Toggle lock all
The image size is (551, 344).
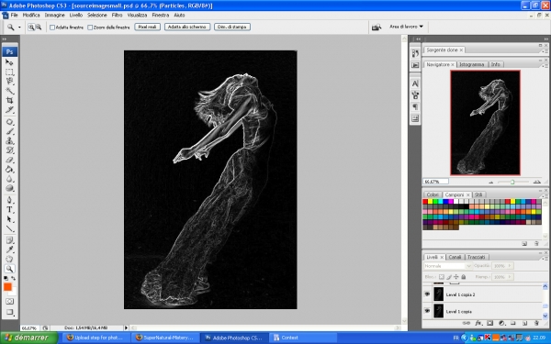coord(464,277)
